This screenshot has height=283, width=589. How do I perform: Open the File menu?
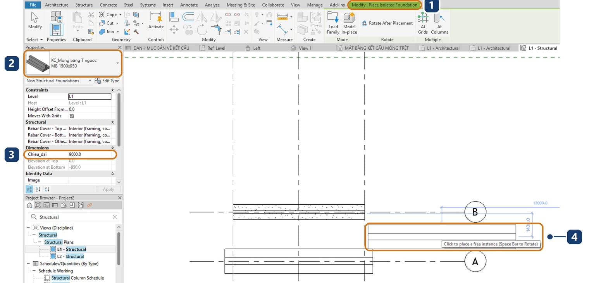click(x=33, y=5)
